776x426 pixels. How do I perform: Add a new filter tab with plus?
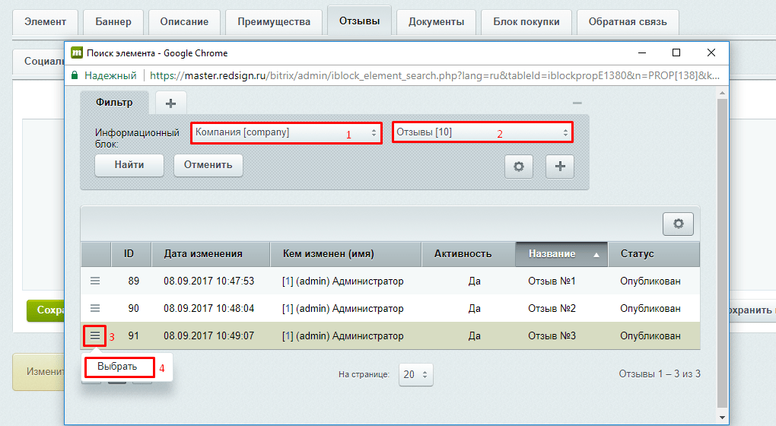(x=170, y=103)
